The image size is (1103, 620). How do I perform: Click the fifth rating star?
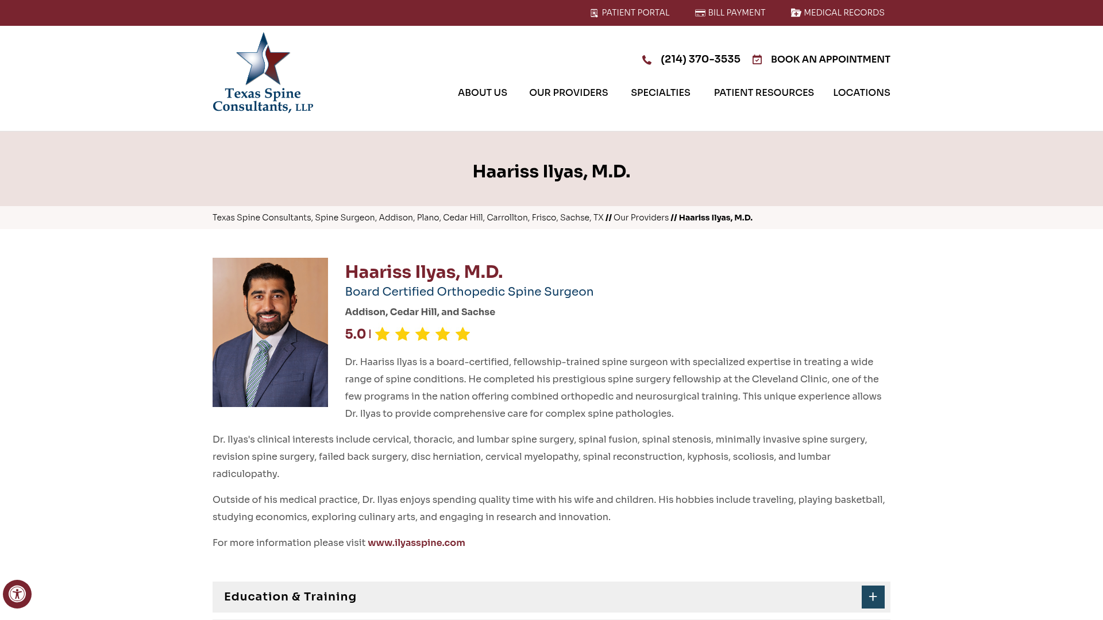click(x=462, y=334)
